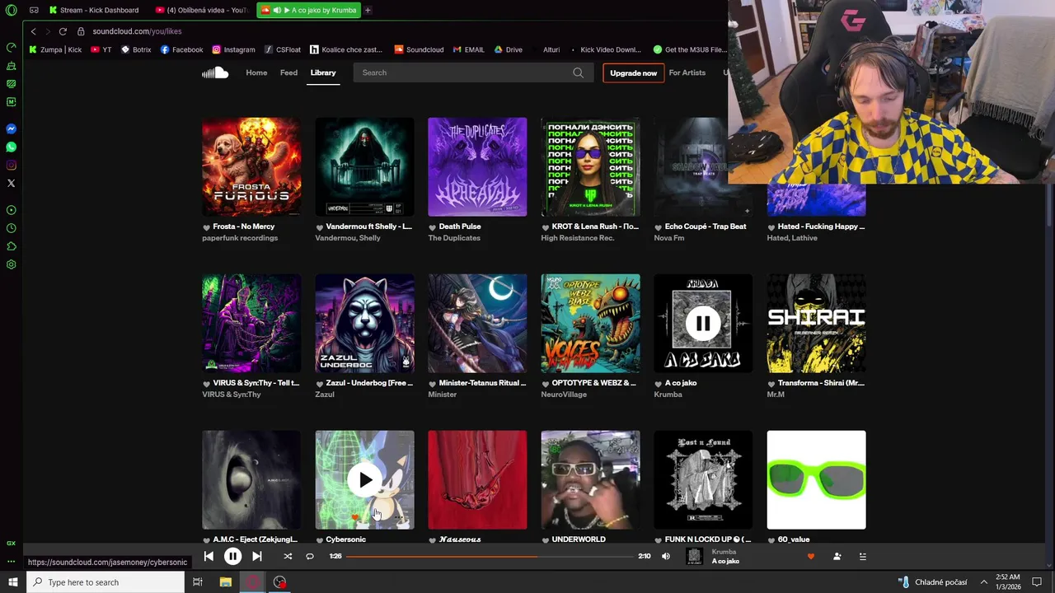Image resolution: width=1055 pixels, height=593 pixels.
Task: Open the CSFloat bookmark
Action: click(283, 49)
